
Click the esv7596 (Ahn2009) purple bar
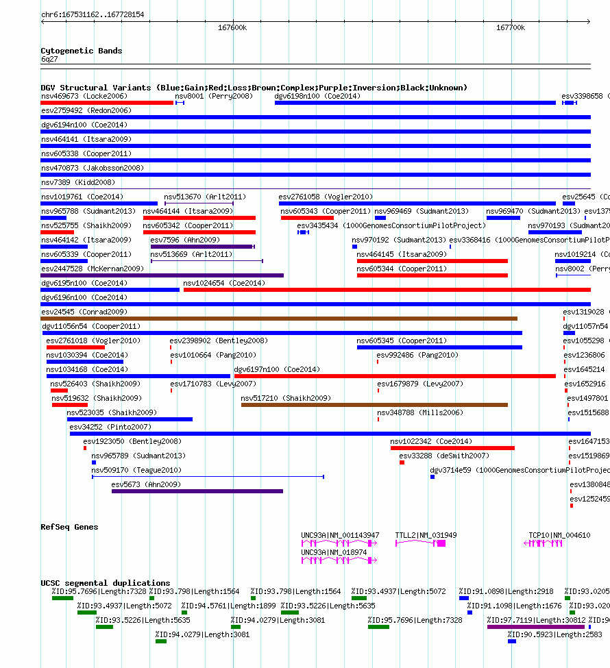(202, 247)
